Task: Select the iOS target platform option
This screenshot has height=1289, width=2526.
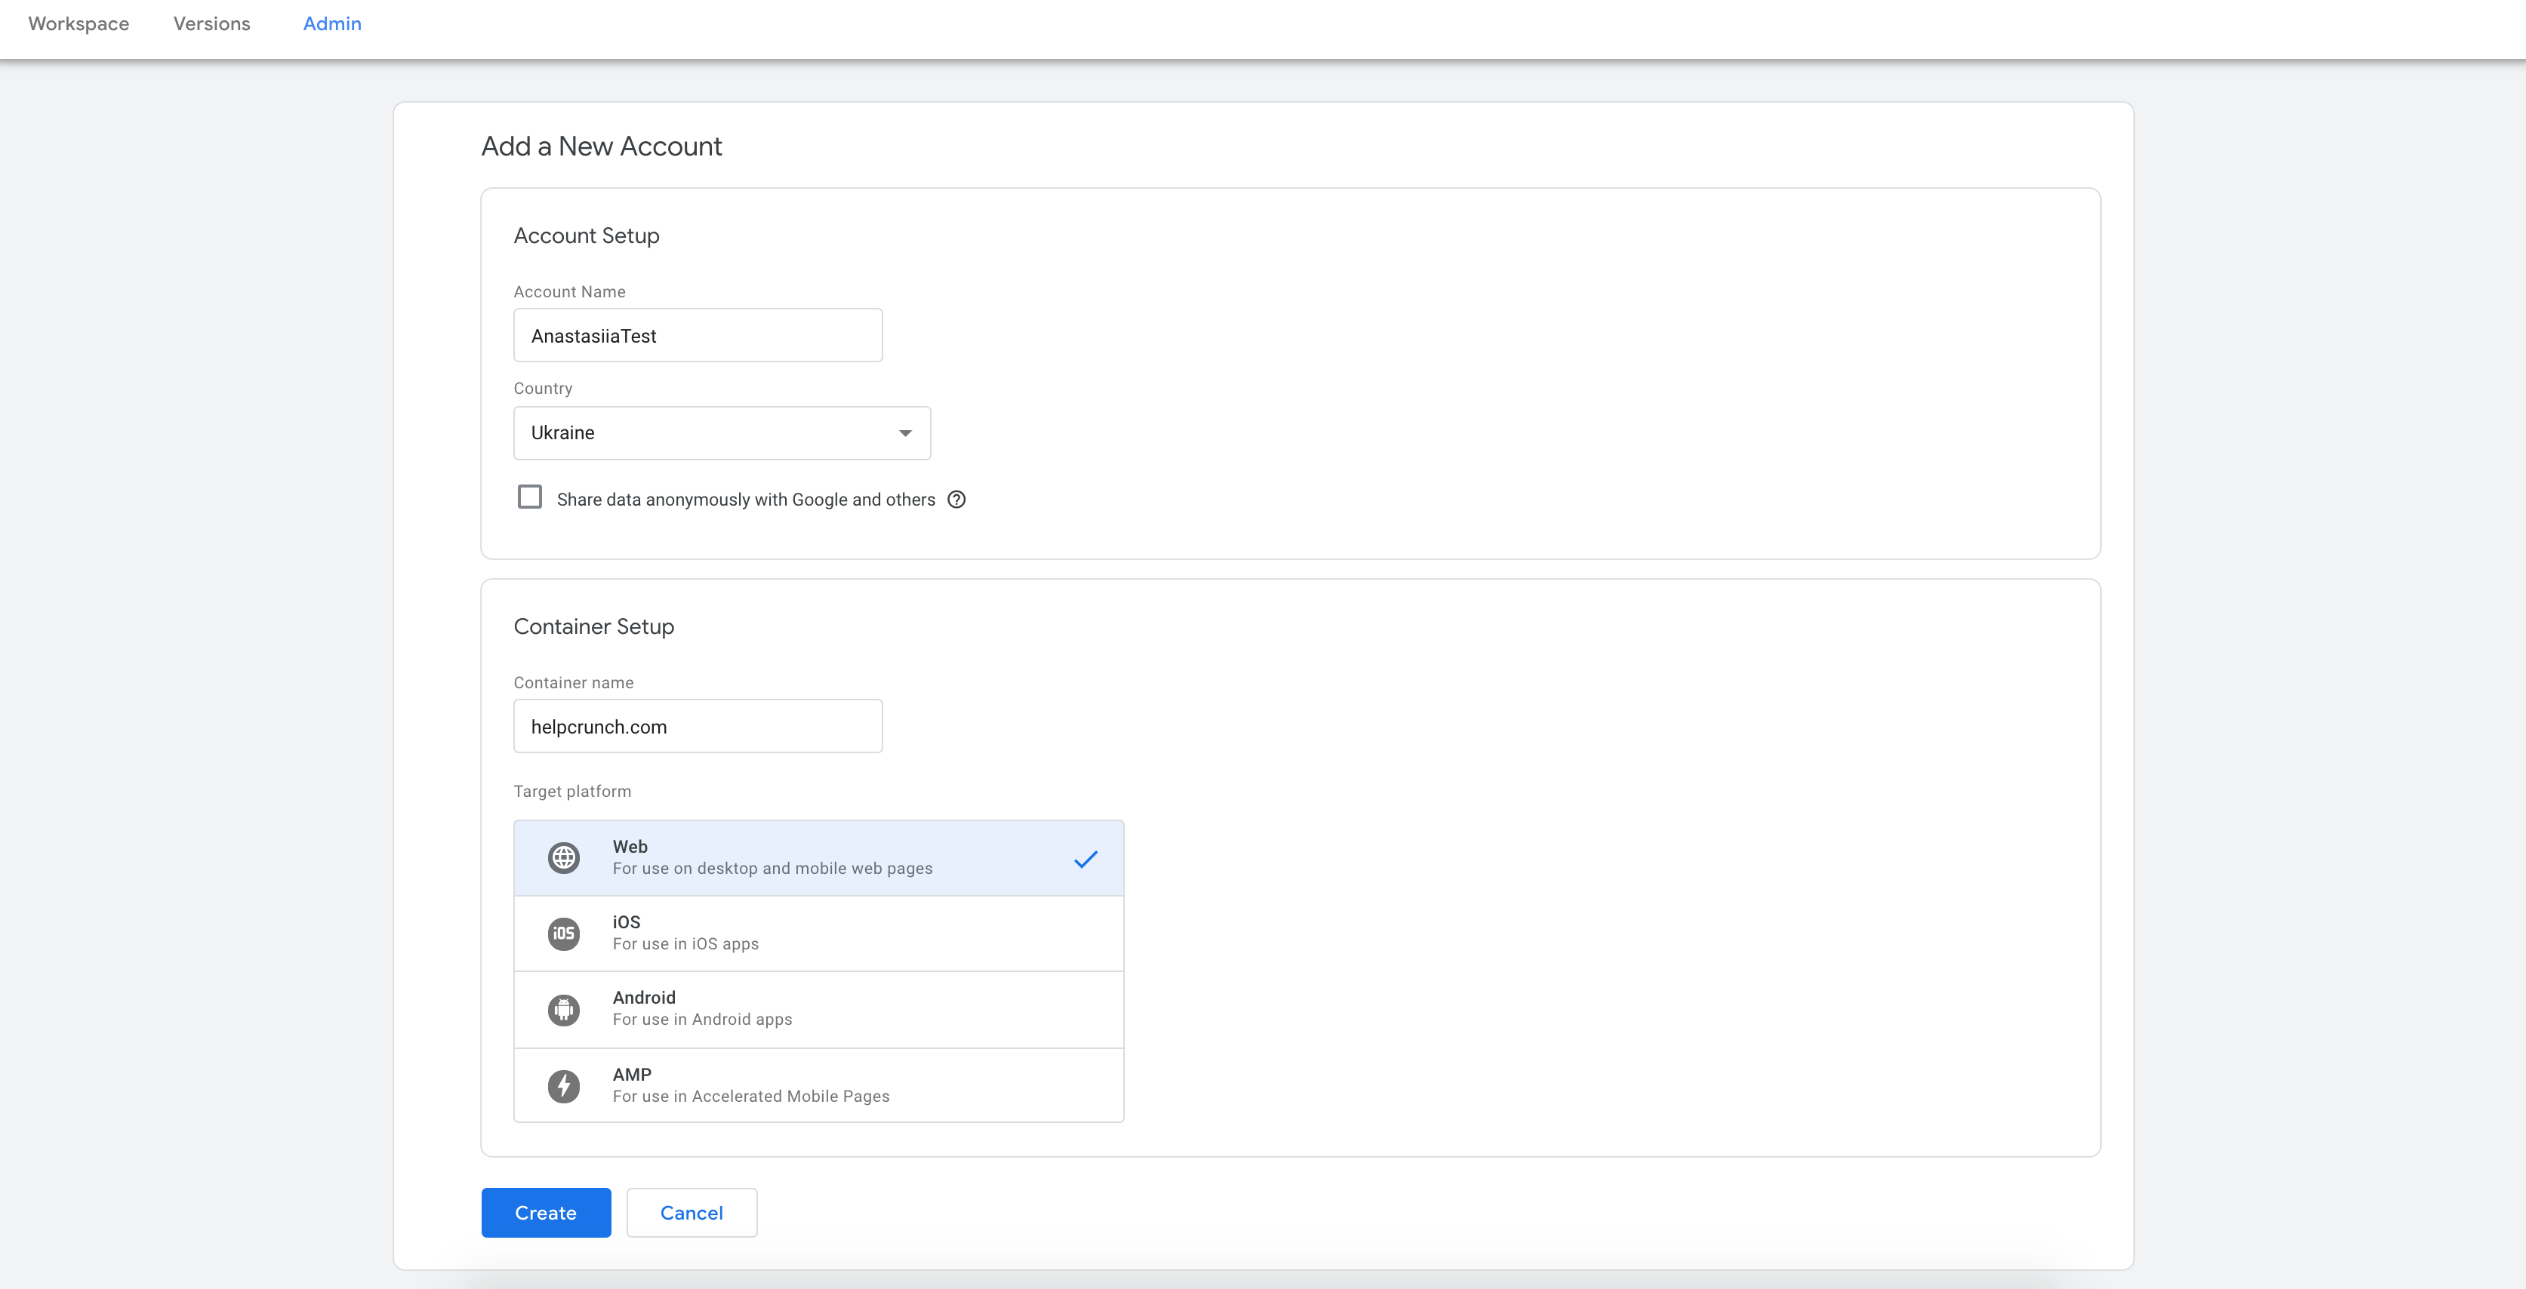Action: pyautogui.click(x=819, y=934)
